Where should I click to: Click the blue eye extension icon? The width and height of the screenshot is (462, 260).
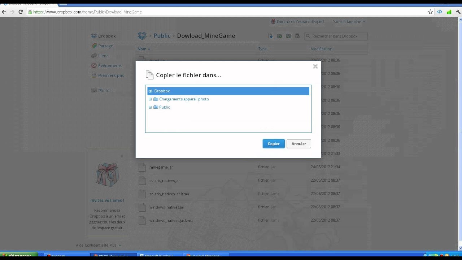[440, 12]
